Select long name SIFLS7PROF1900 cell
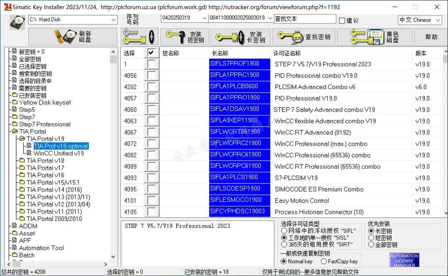 pyautogui.click(x=239, y=64)
